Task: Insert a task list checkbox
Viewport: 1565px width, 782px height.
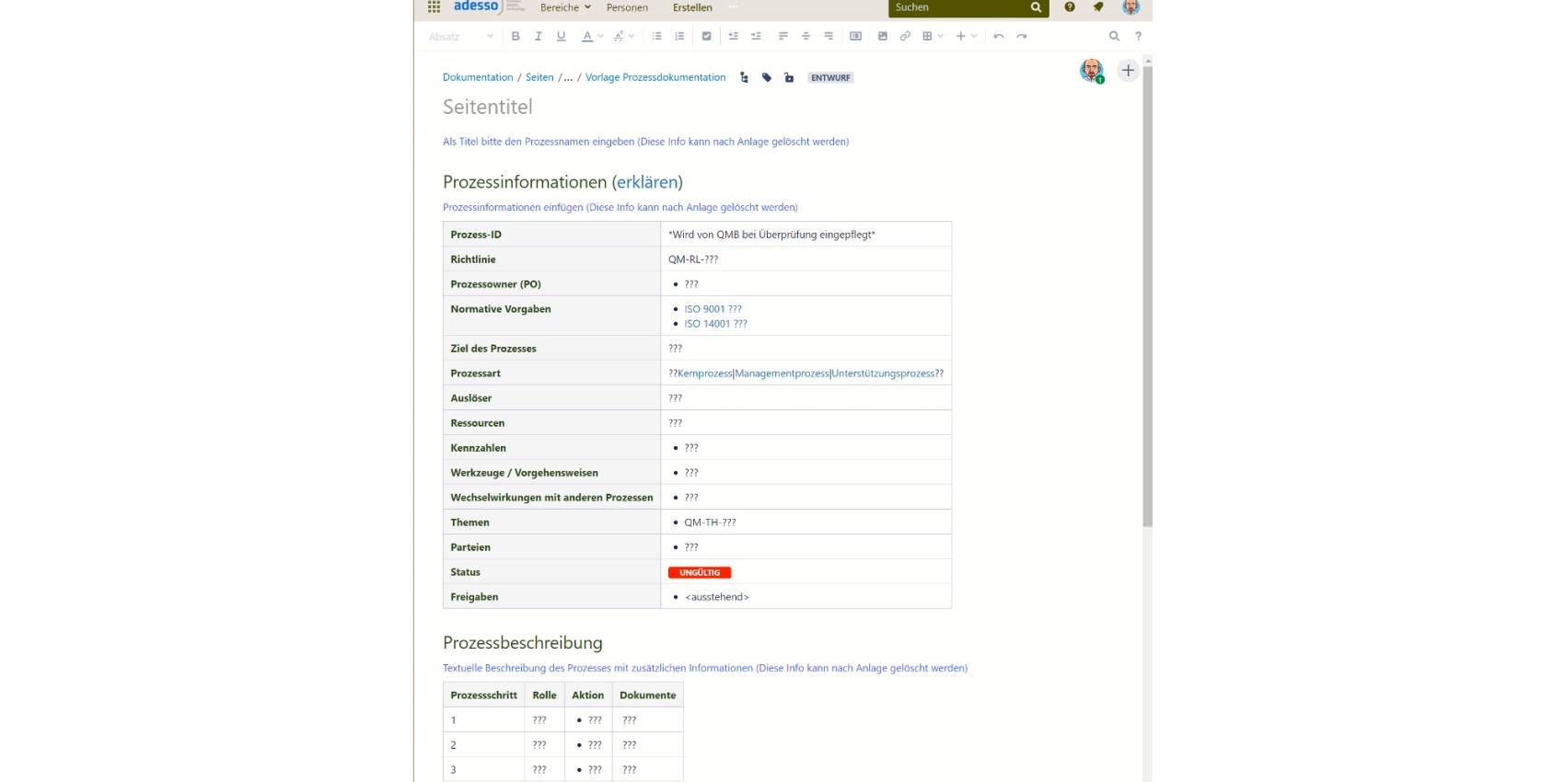Action: pyautogui.click(x=707, y=37)
